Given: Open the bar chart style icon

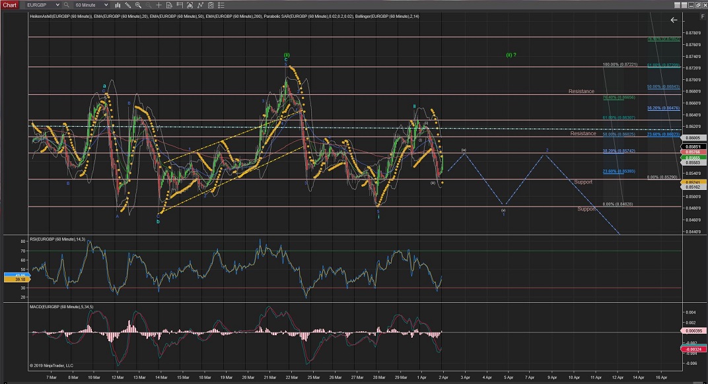Looking at the screenshot, I should coord(118,5).
